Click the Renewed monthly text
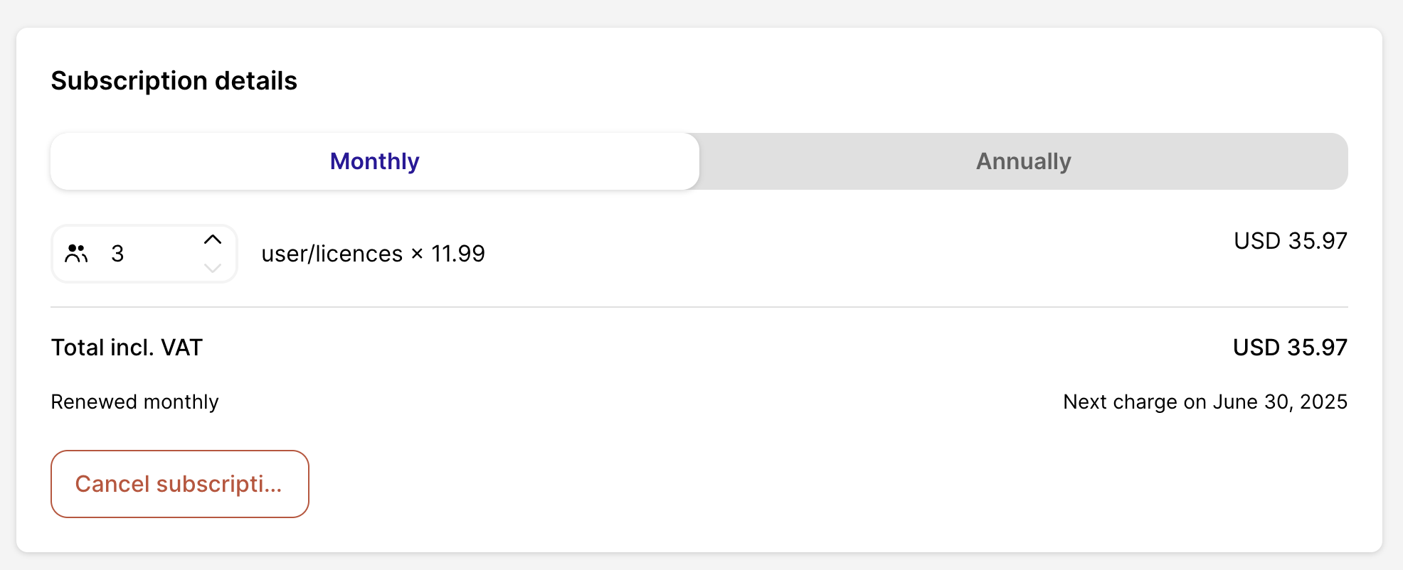 (x=134, y=402)
